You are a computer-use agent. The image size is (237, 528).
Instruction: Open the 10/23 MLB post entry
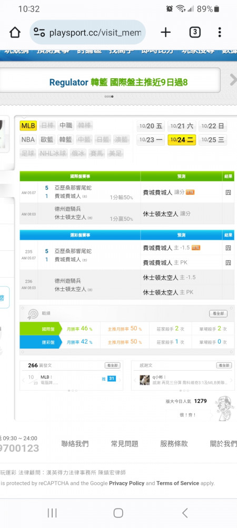(50, 380)
